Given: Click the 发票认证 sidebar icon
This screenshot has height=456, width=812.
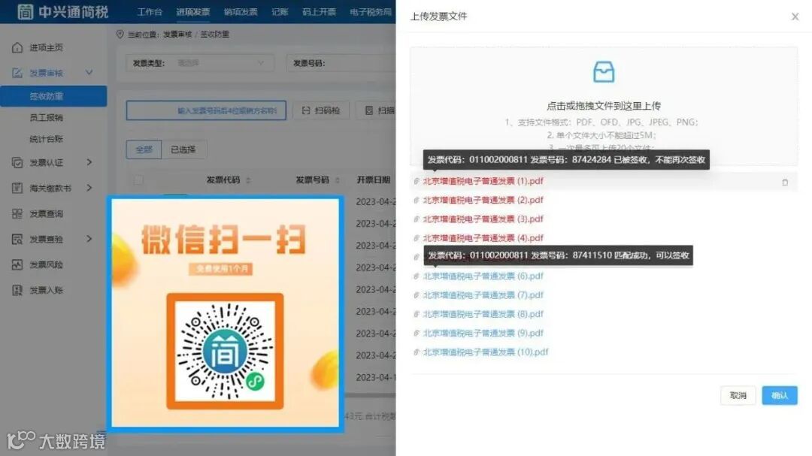Looking at the screenshot, I should [x=17, y=162].
